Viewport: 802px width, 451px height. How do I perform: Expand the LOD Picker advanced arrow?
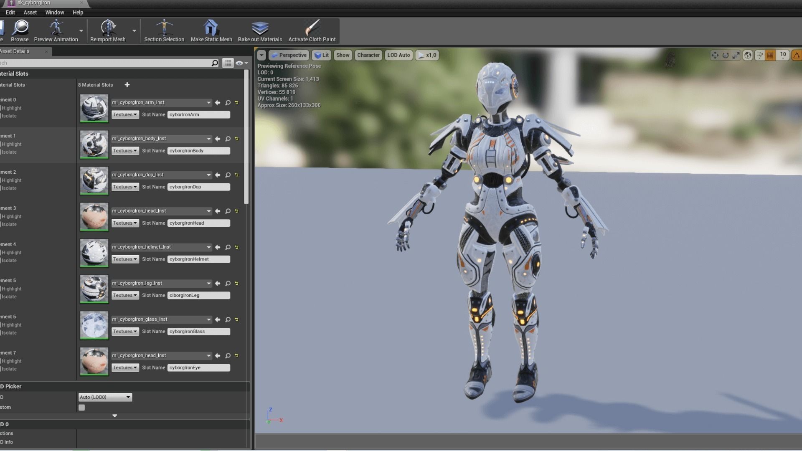coord(114,416)
